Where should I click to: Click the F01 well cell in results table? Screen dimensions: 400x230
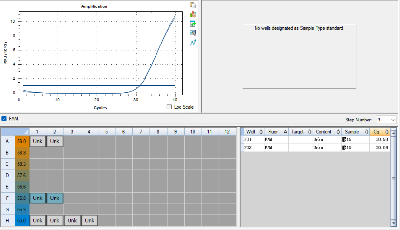pos(254,139)
